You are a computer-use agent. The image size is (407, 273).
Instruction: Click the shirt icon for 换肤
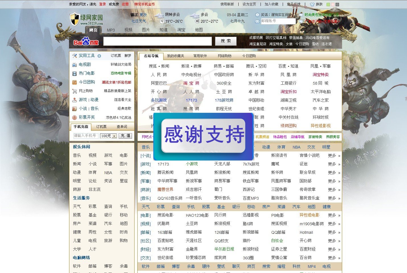pyautogui.click(x=312, y=5)
